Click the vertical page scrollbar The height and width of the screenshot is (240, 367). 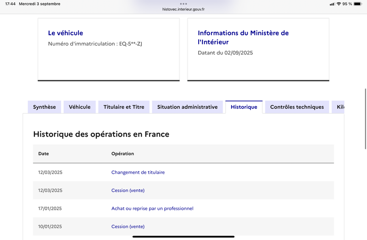pos(365,119)
